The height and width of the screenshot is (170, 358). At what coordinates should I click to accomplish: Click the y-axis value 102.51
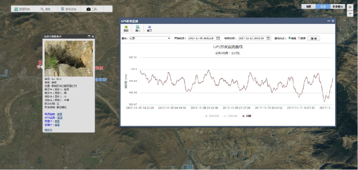coord(133,57)
